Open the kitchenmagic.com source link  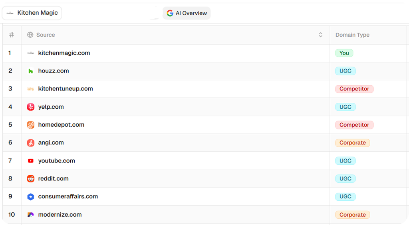pyautogui.click(x=64, y=53)
